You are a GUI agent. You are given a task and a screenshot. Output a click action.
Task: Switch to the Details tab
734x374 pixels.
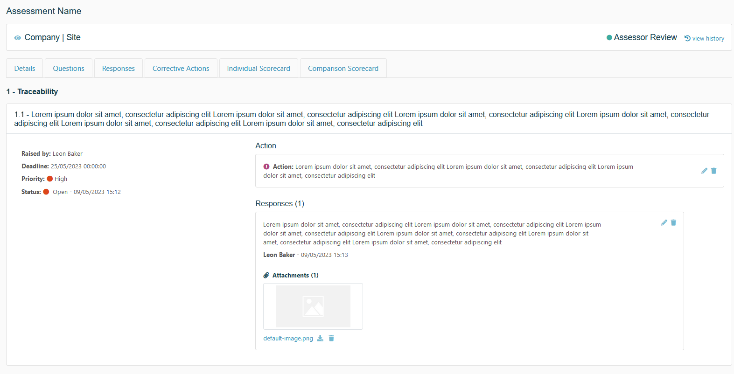(25, 69)
